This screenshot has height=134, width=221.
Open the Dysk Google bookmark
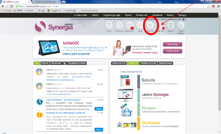click(70, 11)
